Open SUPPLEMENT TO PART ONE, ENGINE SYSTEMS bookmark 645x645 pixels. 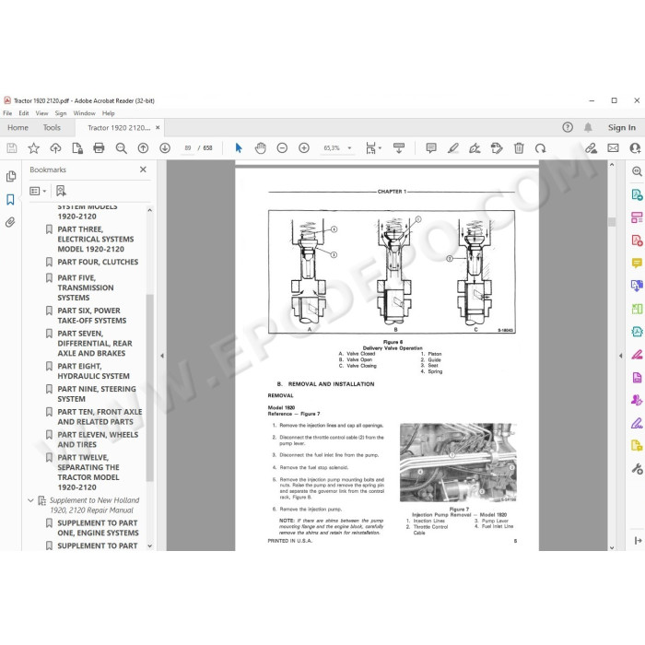click(98, 528)
